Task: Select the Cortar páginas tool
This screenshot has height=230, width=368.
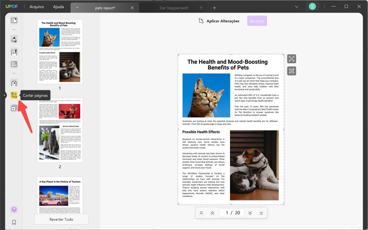Action: 14,95
